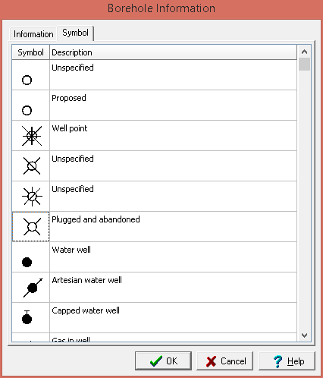Click the vertical scrollbar thumb

coord(304,65)
